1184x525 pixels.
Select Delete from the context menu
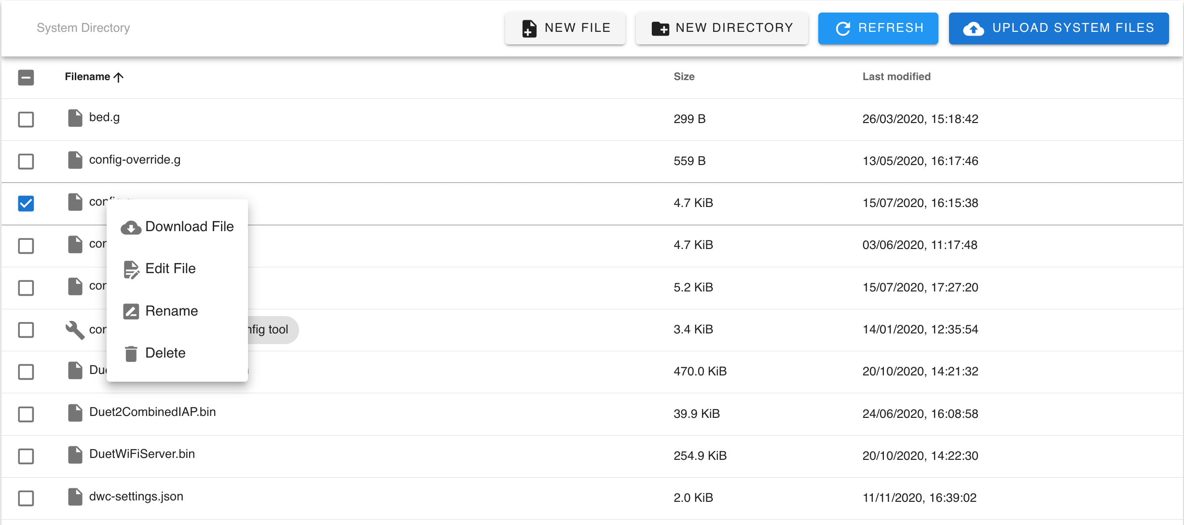click(165, 352)
